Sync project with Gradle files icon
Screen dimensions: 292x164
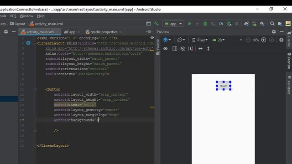click(x=246, y=24)
